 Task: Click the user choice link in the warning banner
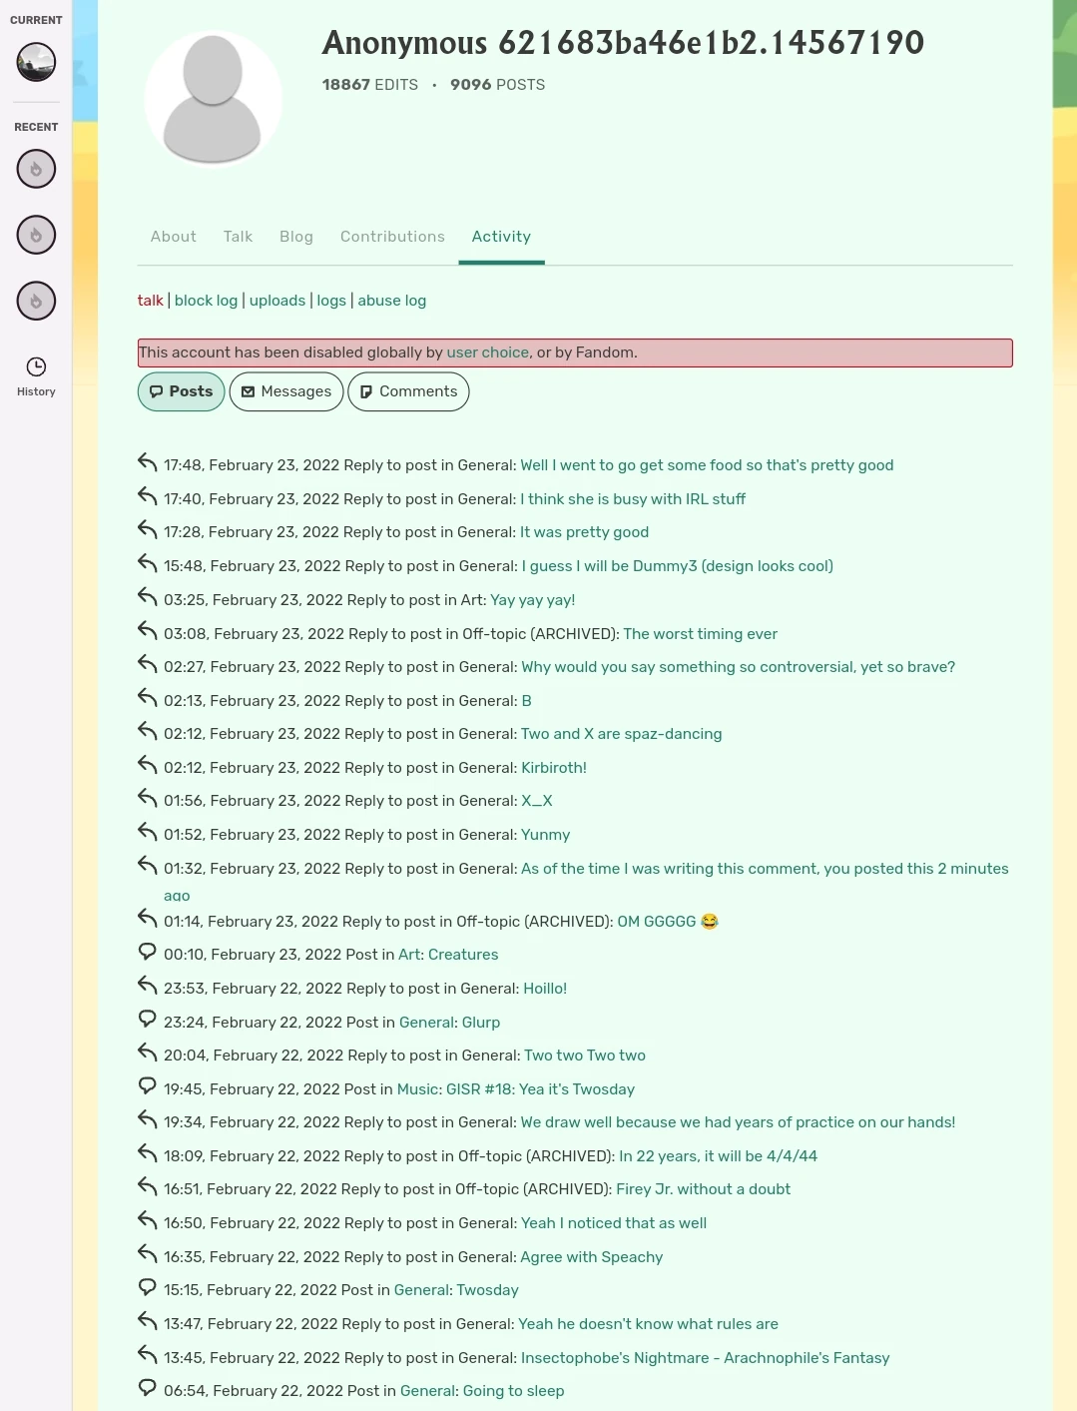coord(487,352)
